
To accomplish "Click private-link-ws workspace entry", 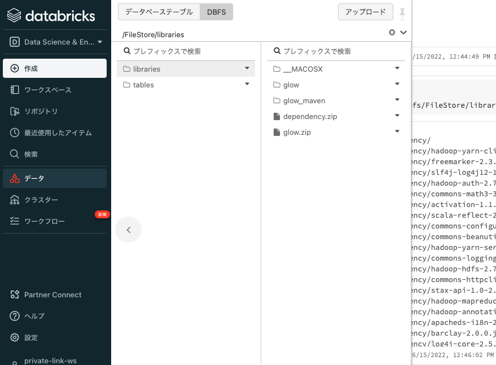I will tap(51, 361).
